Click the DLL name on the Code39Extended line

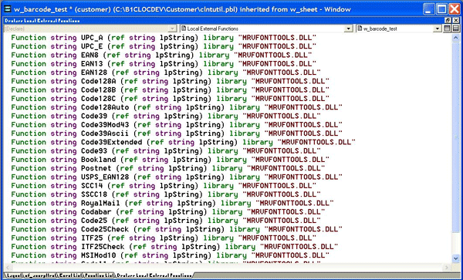pos(316,142)
